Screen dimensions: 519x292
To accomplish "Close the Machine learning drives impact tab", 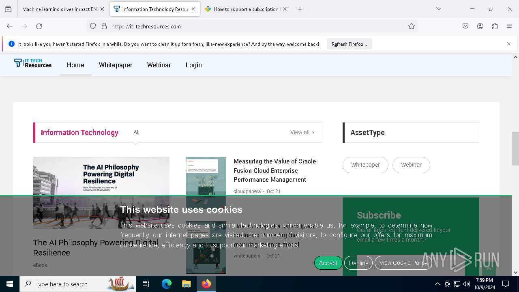I will tap(102, 9).
